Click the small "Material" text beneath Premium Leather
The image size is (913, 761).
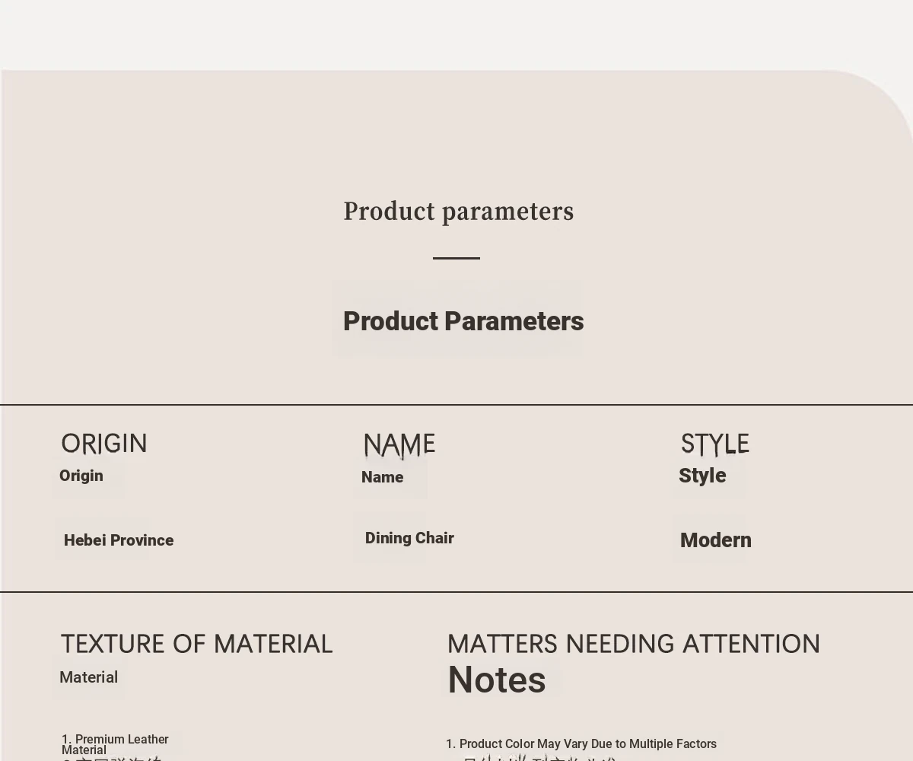[x=84, y=750]
